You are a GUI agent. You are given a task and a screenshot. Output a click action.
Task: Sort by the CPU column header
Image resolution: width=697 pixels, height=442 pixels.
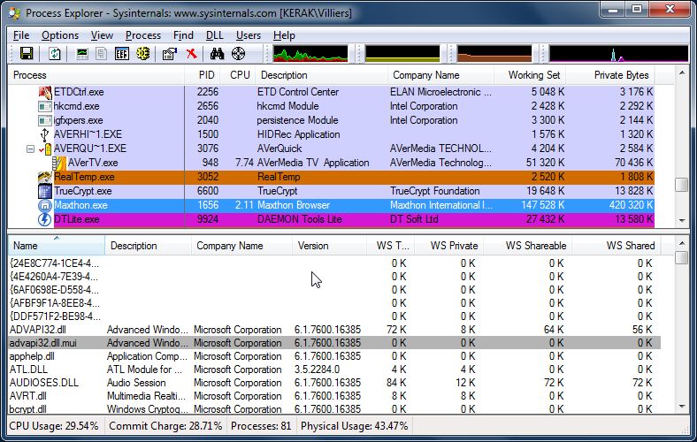(240, 75)
